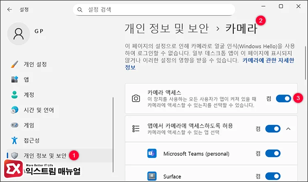Image resolution: width=308 pixels, height=182 pixels.
Task: Click 개인 정보 및 보안 breadcrumb
Action: click(167, 29)
